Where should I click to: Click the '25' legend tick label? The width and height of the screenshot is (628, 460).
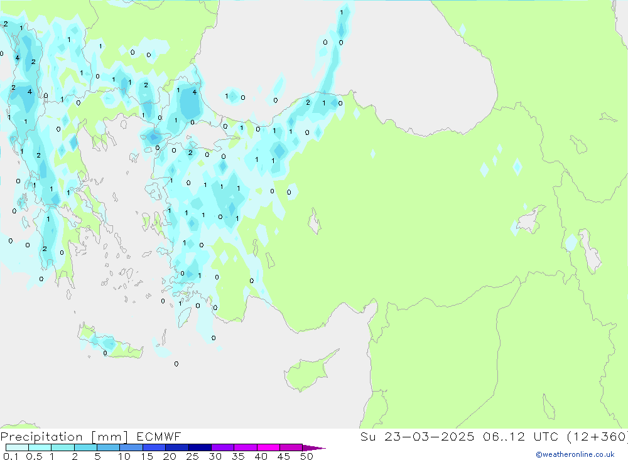[192, 456]
